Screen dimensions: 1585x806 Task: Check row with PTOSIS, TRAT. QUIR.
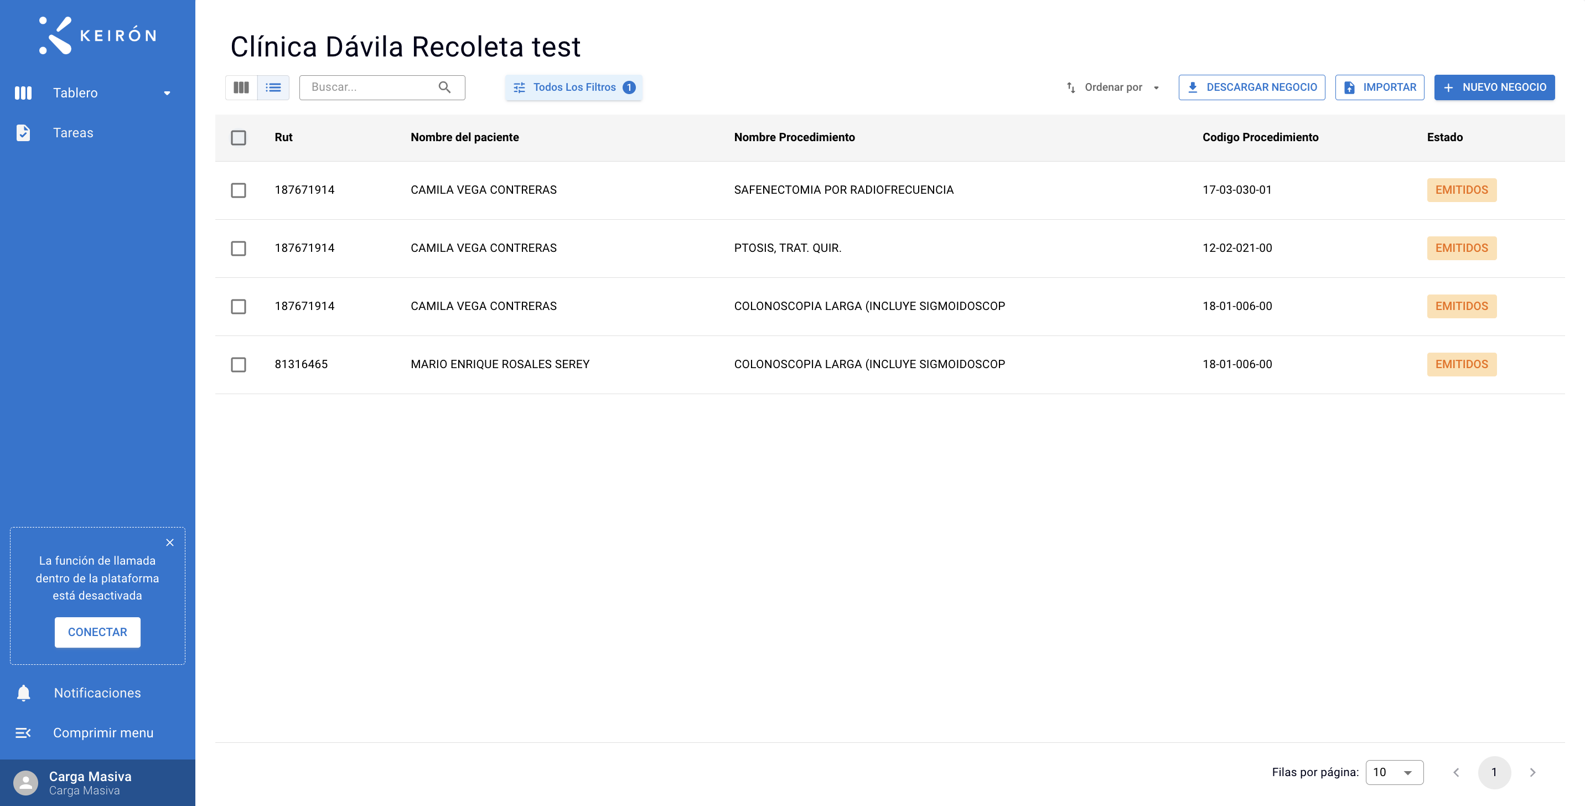[239, 249]
